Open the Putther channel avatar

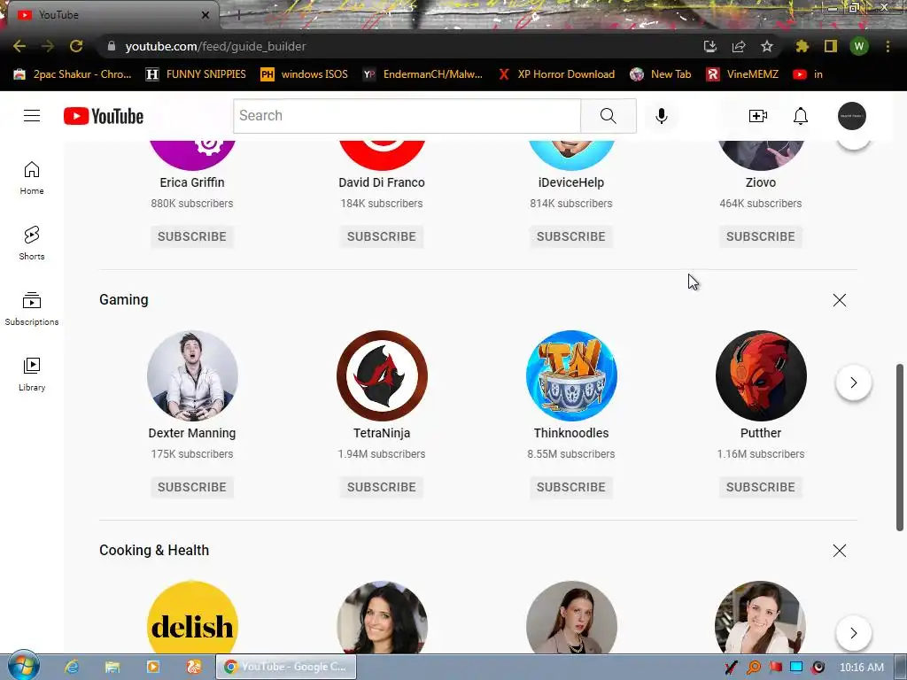761,375
